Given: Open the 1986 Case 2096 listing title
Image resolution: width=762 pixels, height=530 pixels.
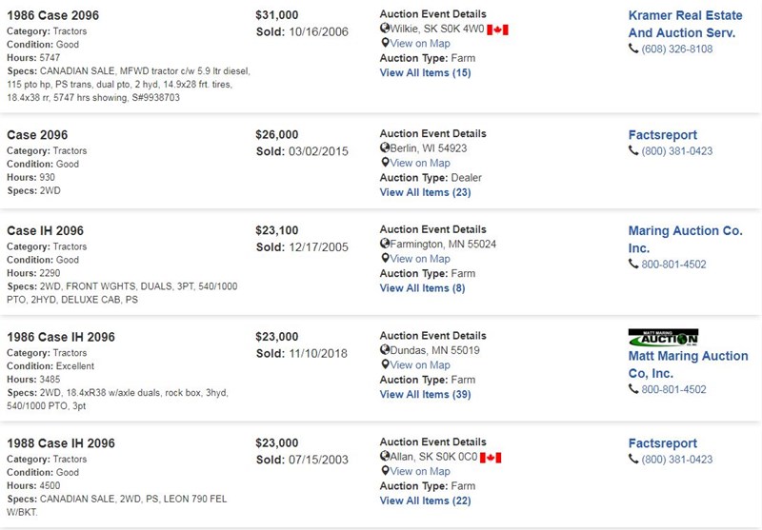Looking at the screenshot, I should (53, 15).
